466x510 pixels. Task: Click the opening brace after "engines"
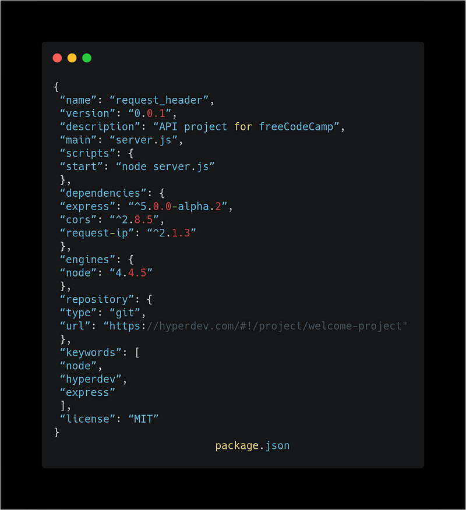tap(131, 260)
